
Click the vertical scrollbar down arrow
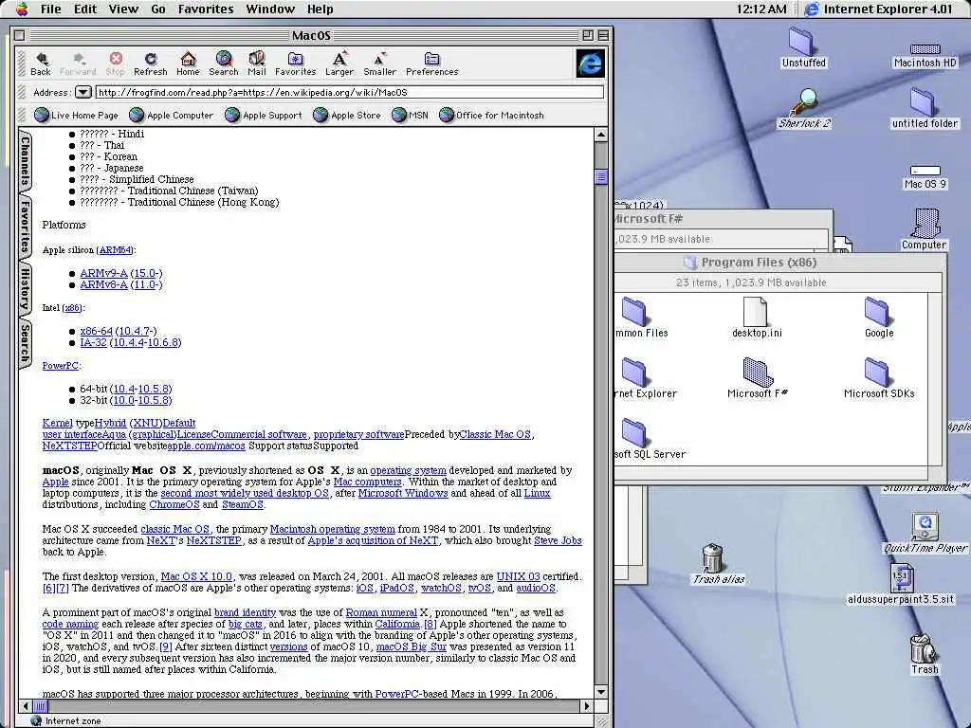point(600,692)
